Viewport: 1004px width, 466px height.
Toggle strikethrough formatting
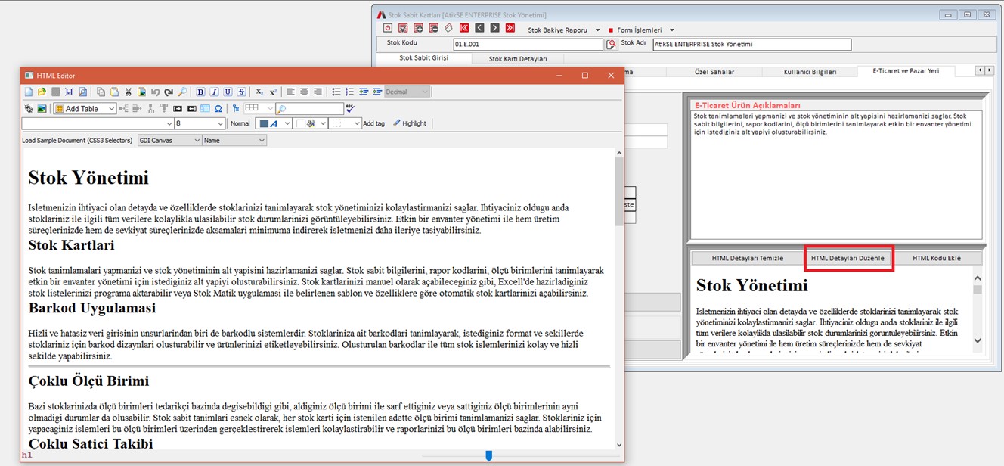tap(242, 92)
